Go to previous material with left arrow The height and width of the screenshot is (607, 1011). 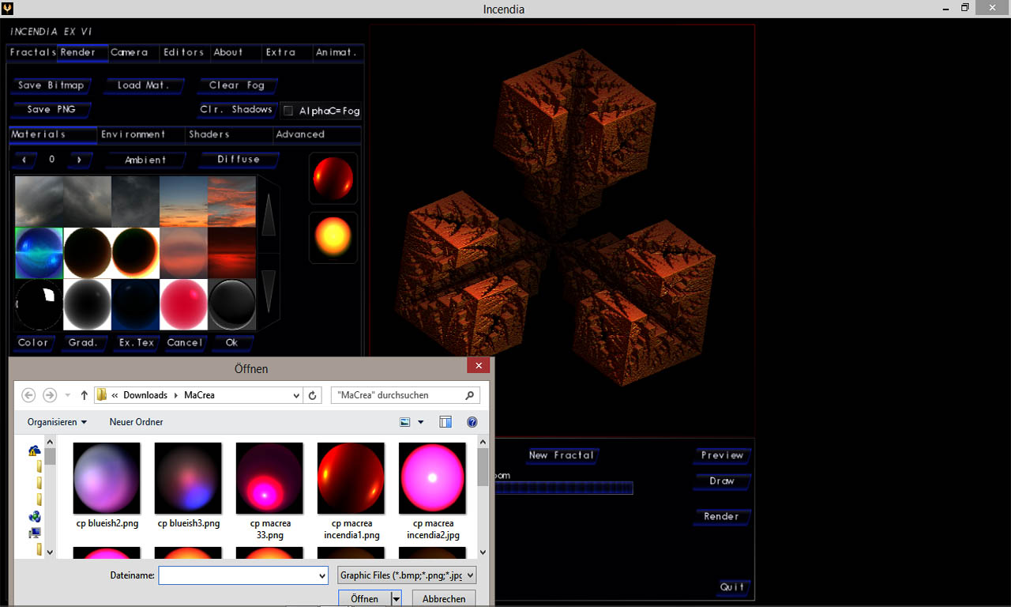24,160
